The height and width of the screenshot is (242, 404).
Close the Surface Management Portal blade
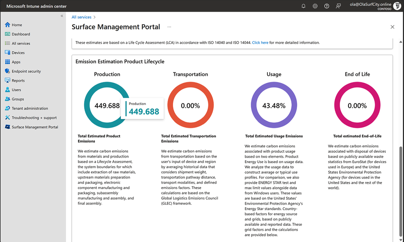tap(392, 27)
